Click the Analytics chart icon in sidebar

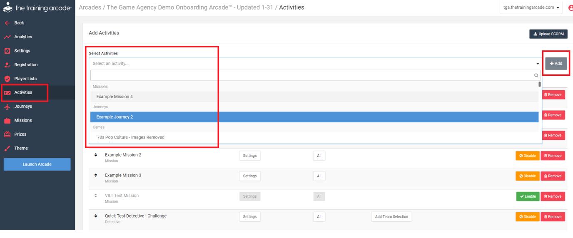coord(7,37)
